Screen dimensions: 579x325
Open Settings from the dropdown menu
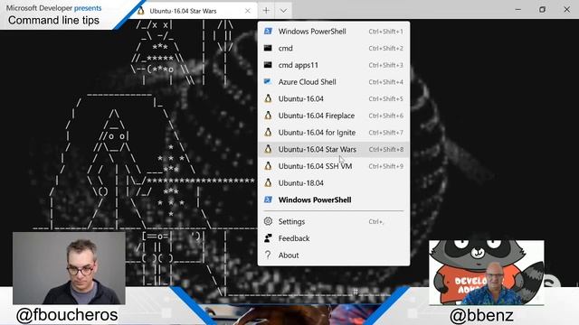point(334,221)
